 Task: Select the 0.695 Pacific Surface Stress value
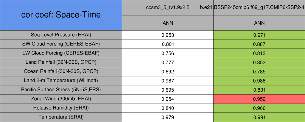point(167,90)
